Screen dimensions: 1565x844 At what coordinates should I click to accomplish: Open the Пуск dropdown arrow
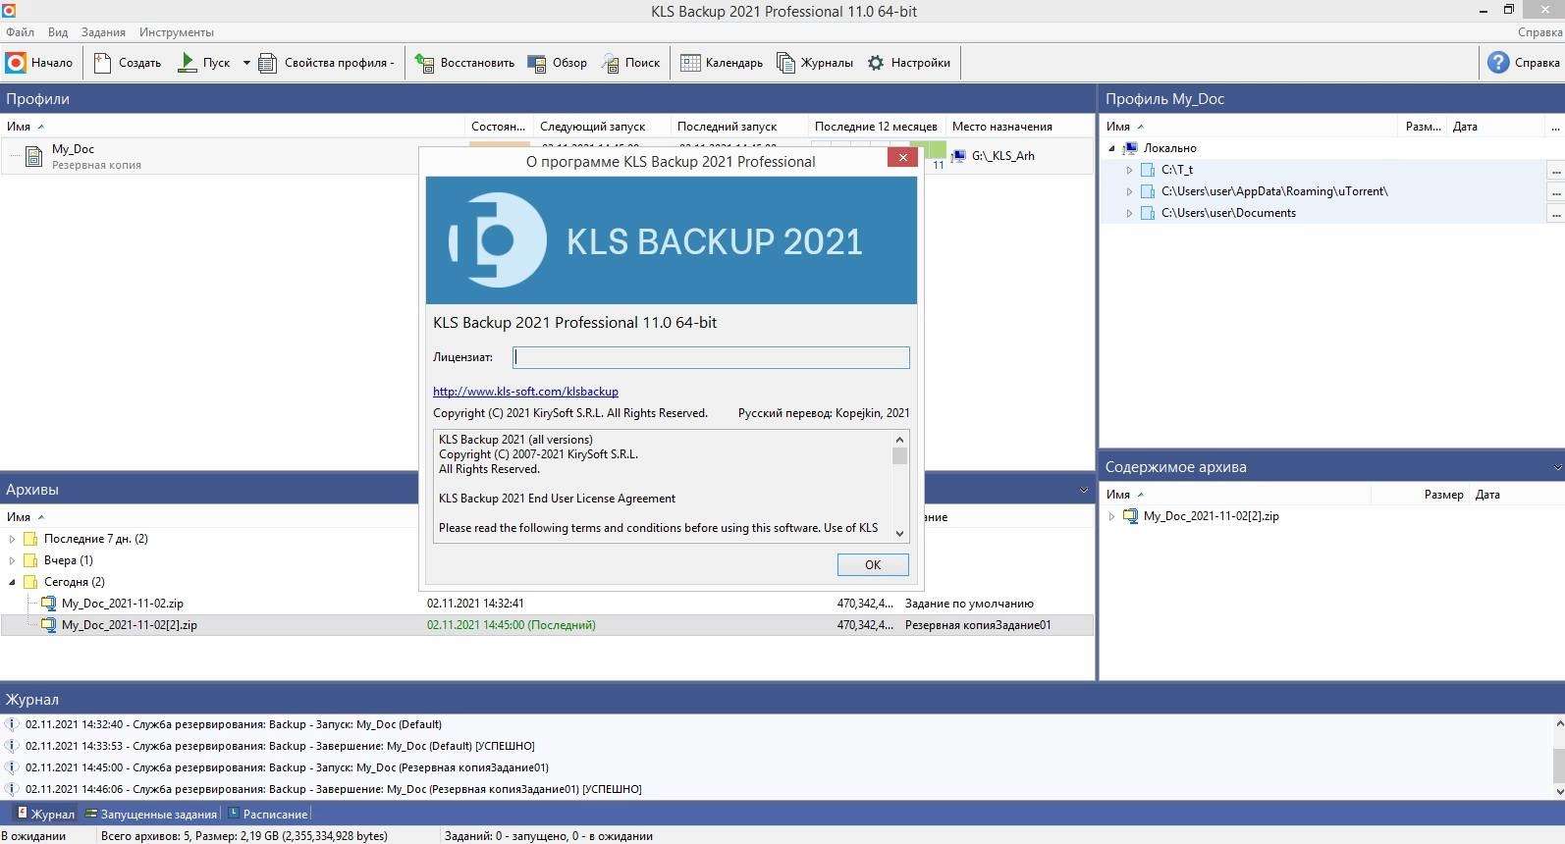click(x=246, y=63)
